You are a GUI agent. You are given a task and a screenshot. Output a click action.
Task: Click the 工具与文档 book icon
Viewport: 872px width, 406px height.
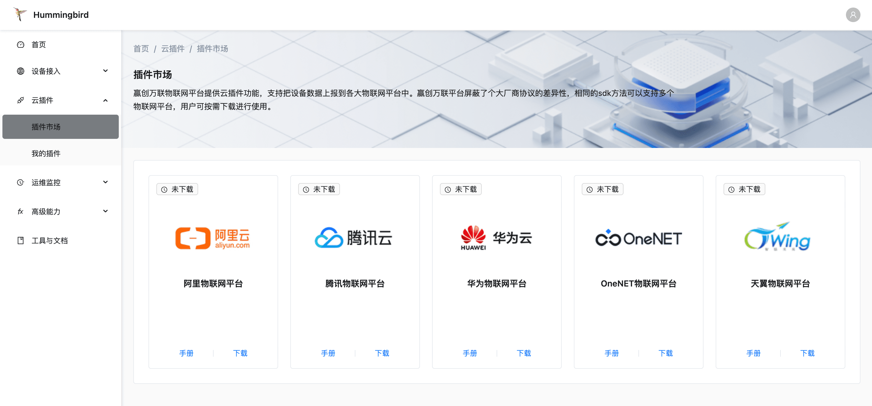21,240
